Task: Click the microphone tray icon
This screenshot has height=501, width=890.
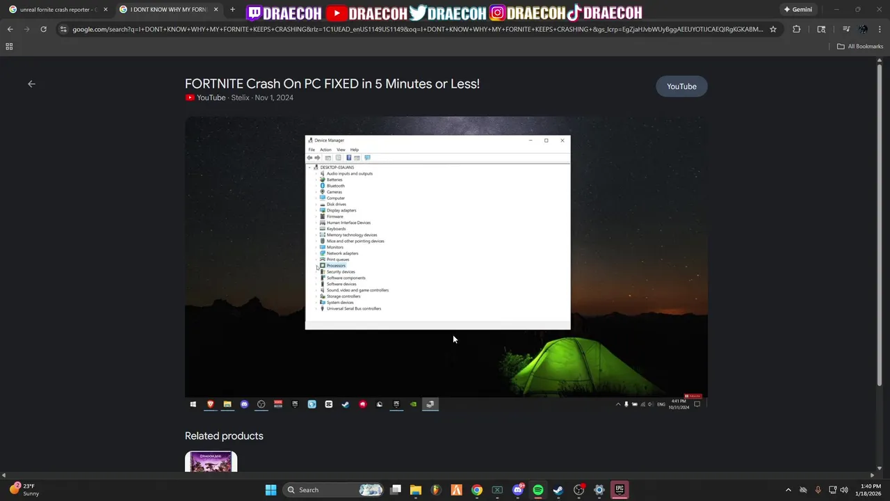Action: [818, 490]
